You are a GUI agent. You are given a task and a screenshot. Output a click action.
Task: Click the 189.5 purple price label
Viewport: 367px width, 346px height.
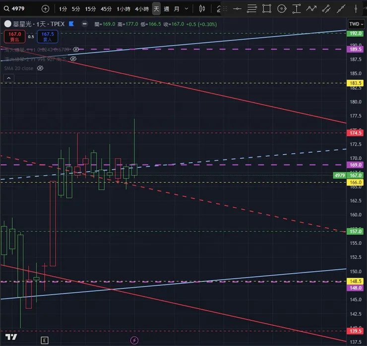pyautogui.click(x=355, y=49)
